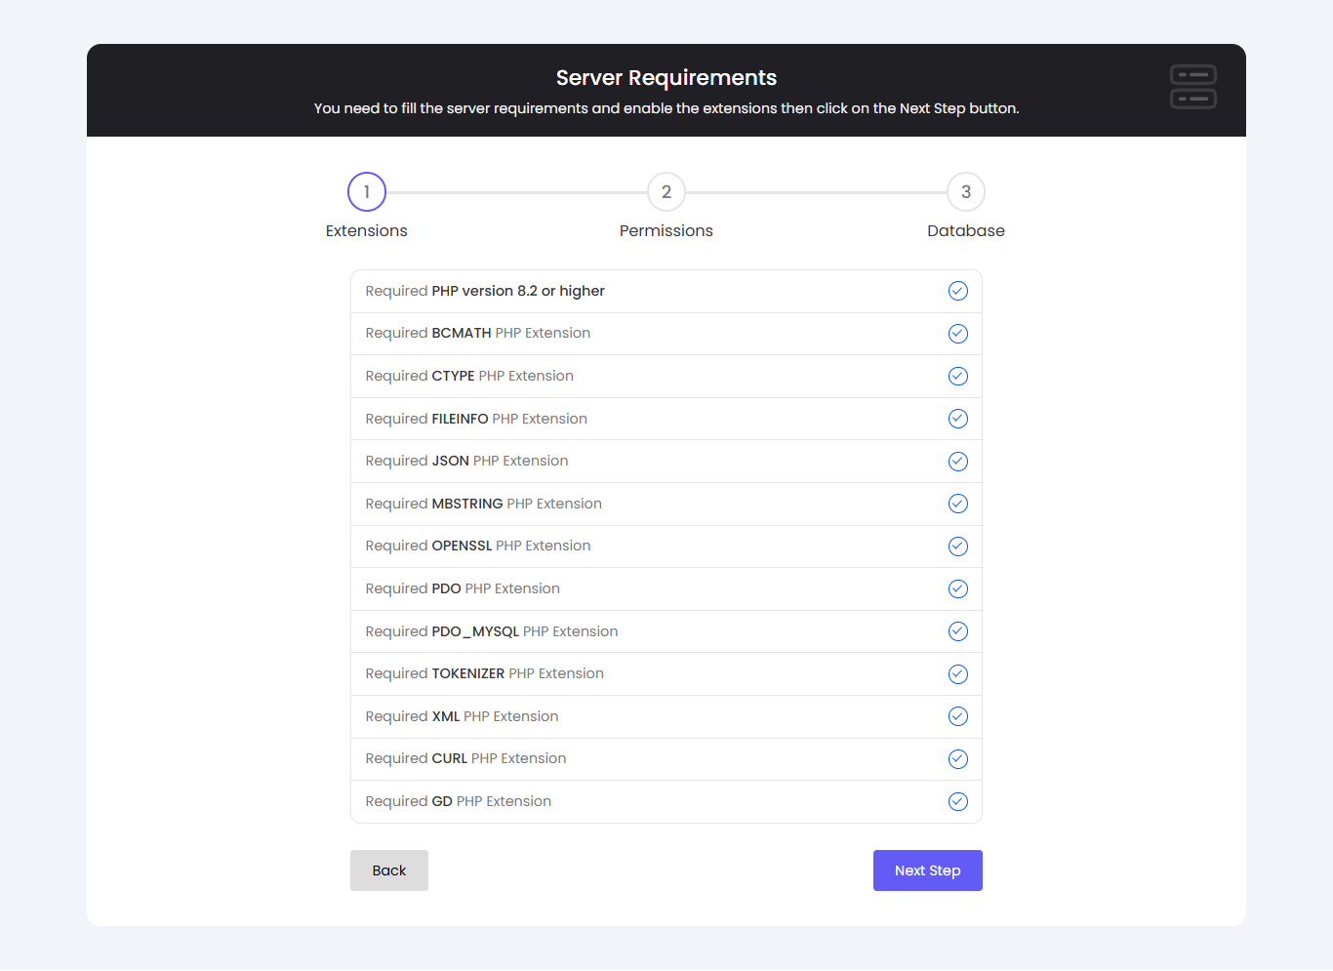Click the PDO extension check icon
Screen dimensions: 1333x971
[x=958, y=589]
